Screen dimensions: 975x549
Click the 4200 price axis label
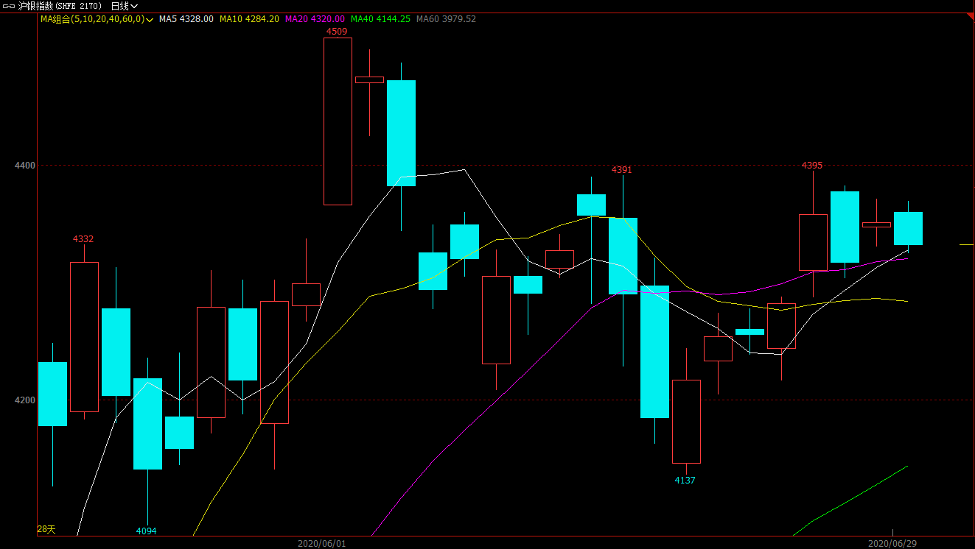point(25,400)
